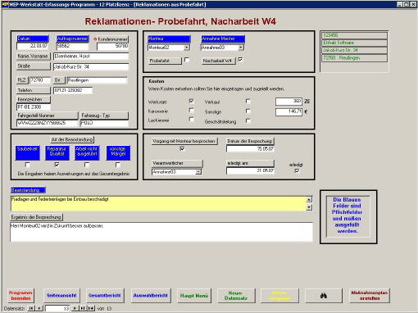
Task: Click the binoculars search button
Action: point(324,296)
